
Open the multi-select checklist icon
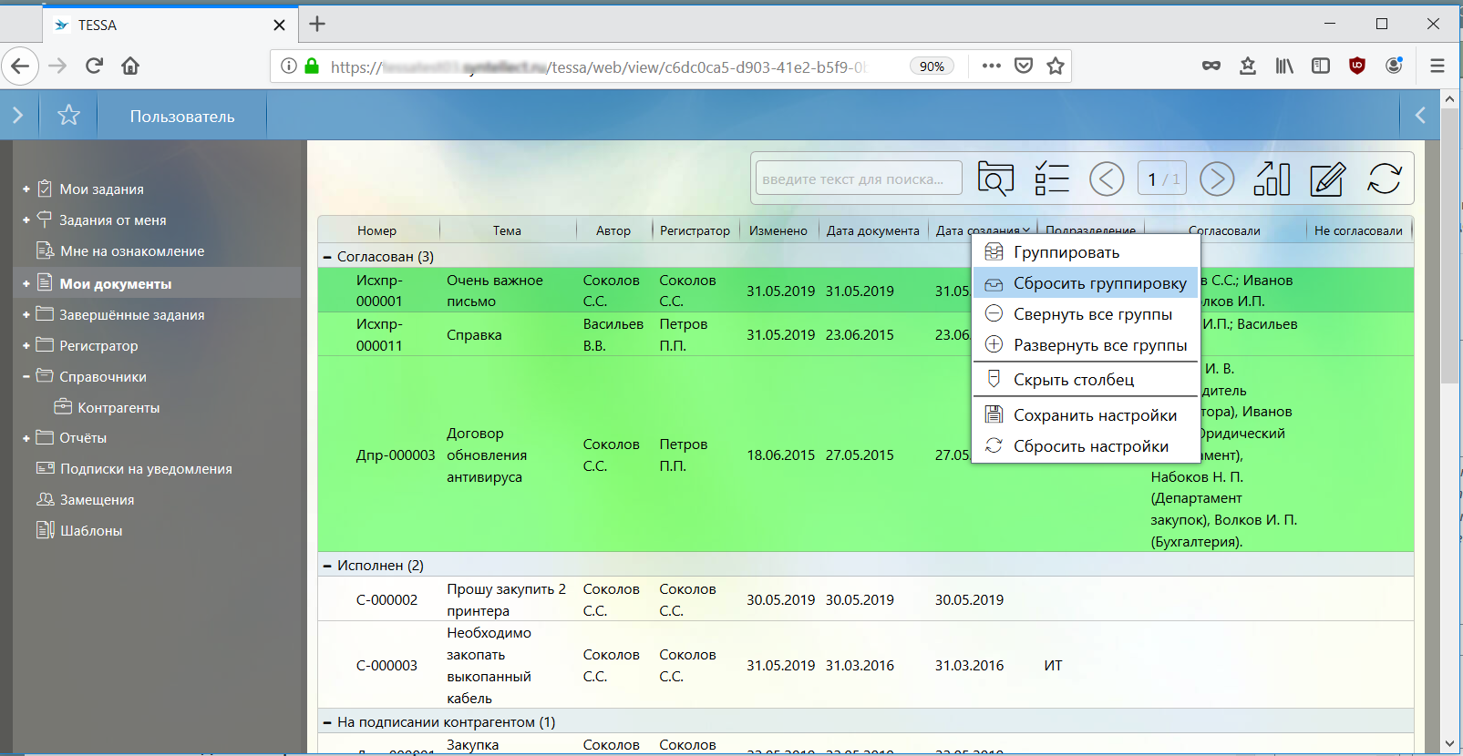click(x=1051, y=179)
